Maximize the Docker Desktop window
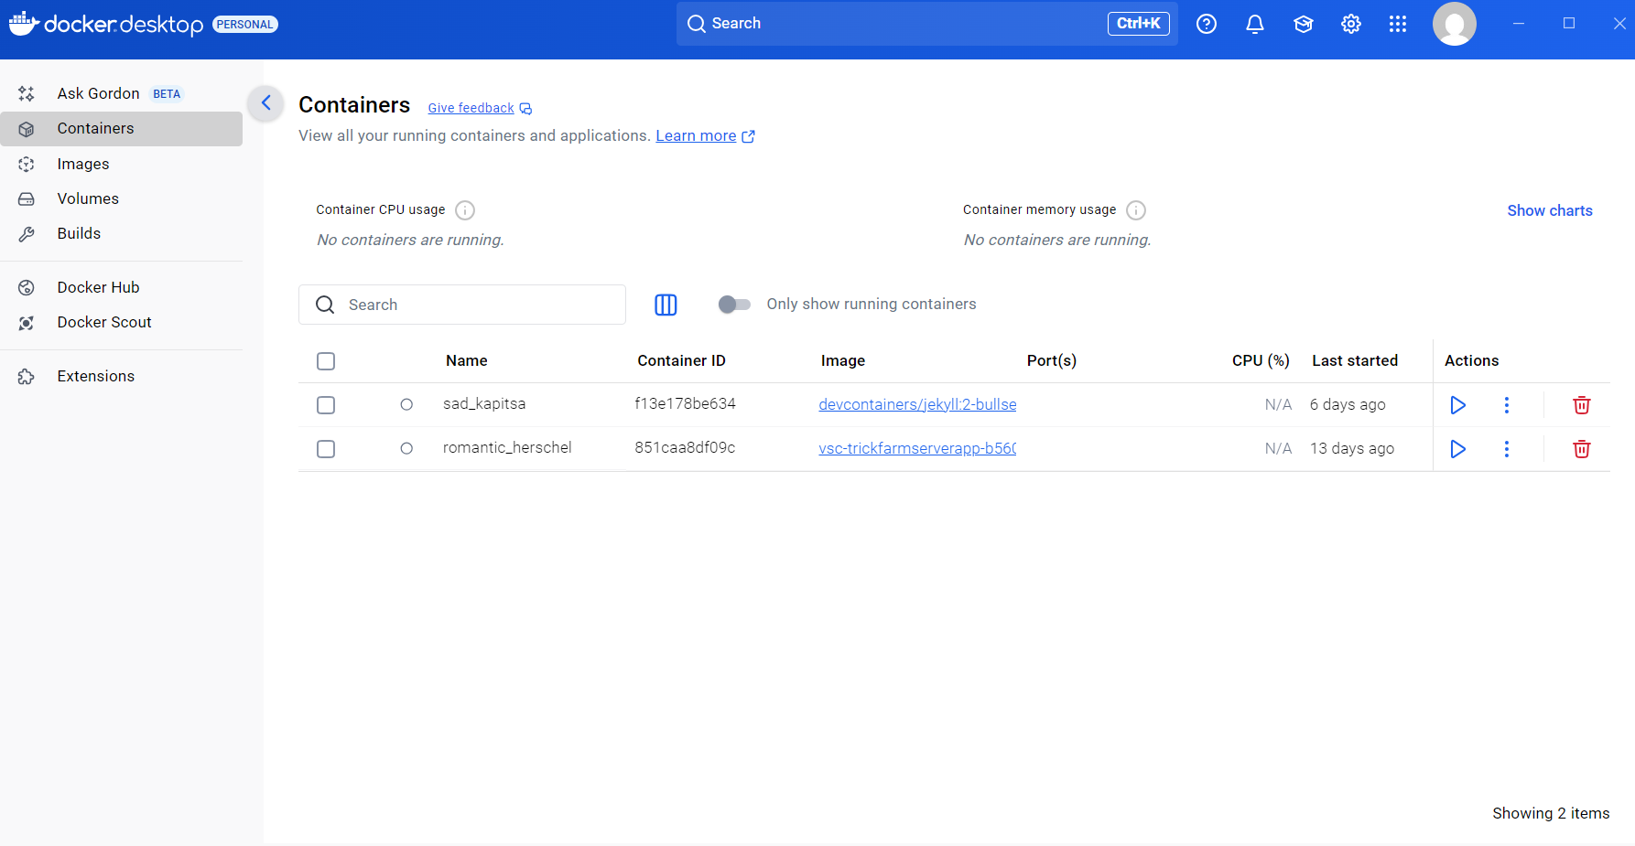This screenshot has height=846, width=1635. point(1569,24)
